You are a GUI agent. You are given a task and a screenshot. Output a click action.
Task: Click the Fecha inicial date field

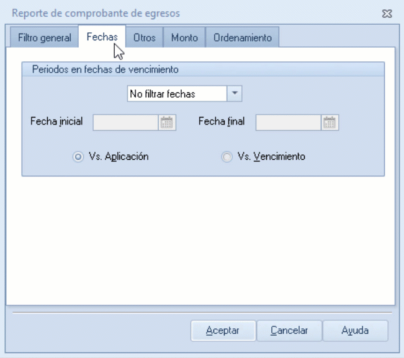126,122
